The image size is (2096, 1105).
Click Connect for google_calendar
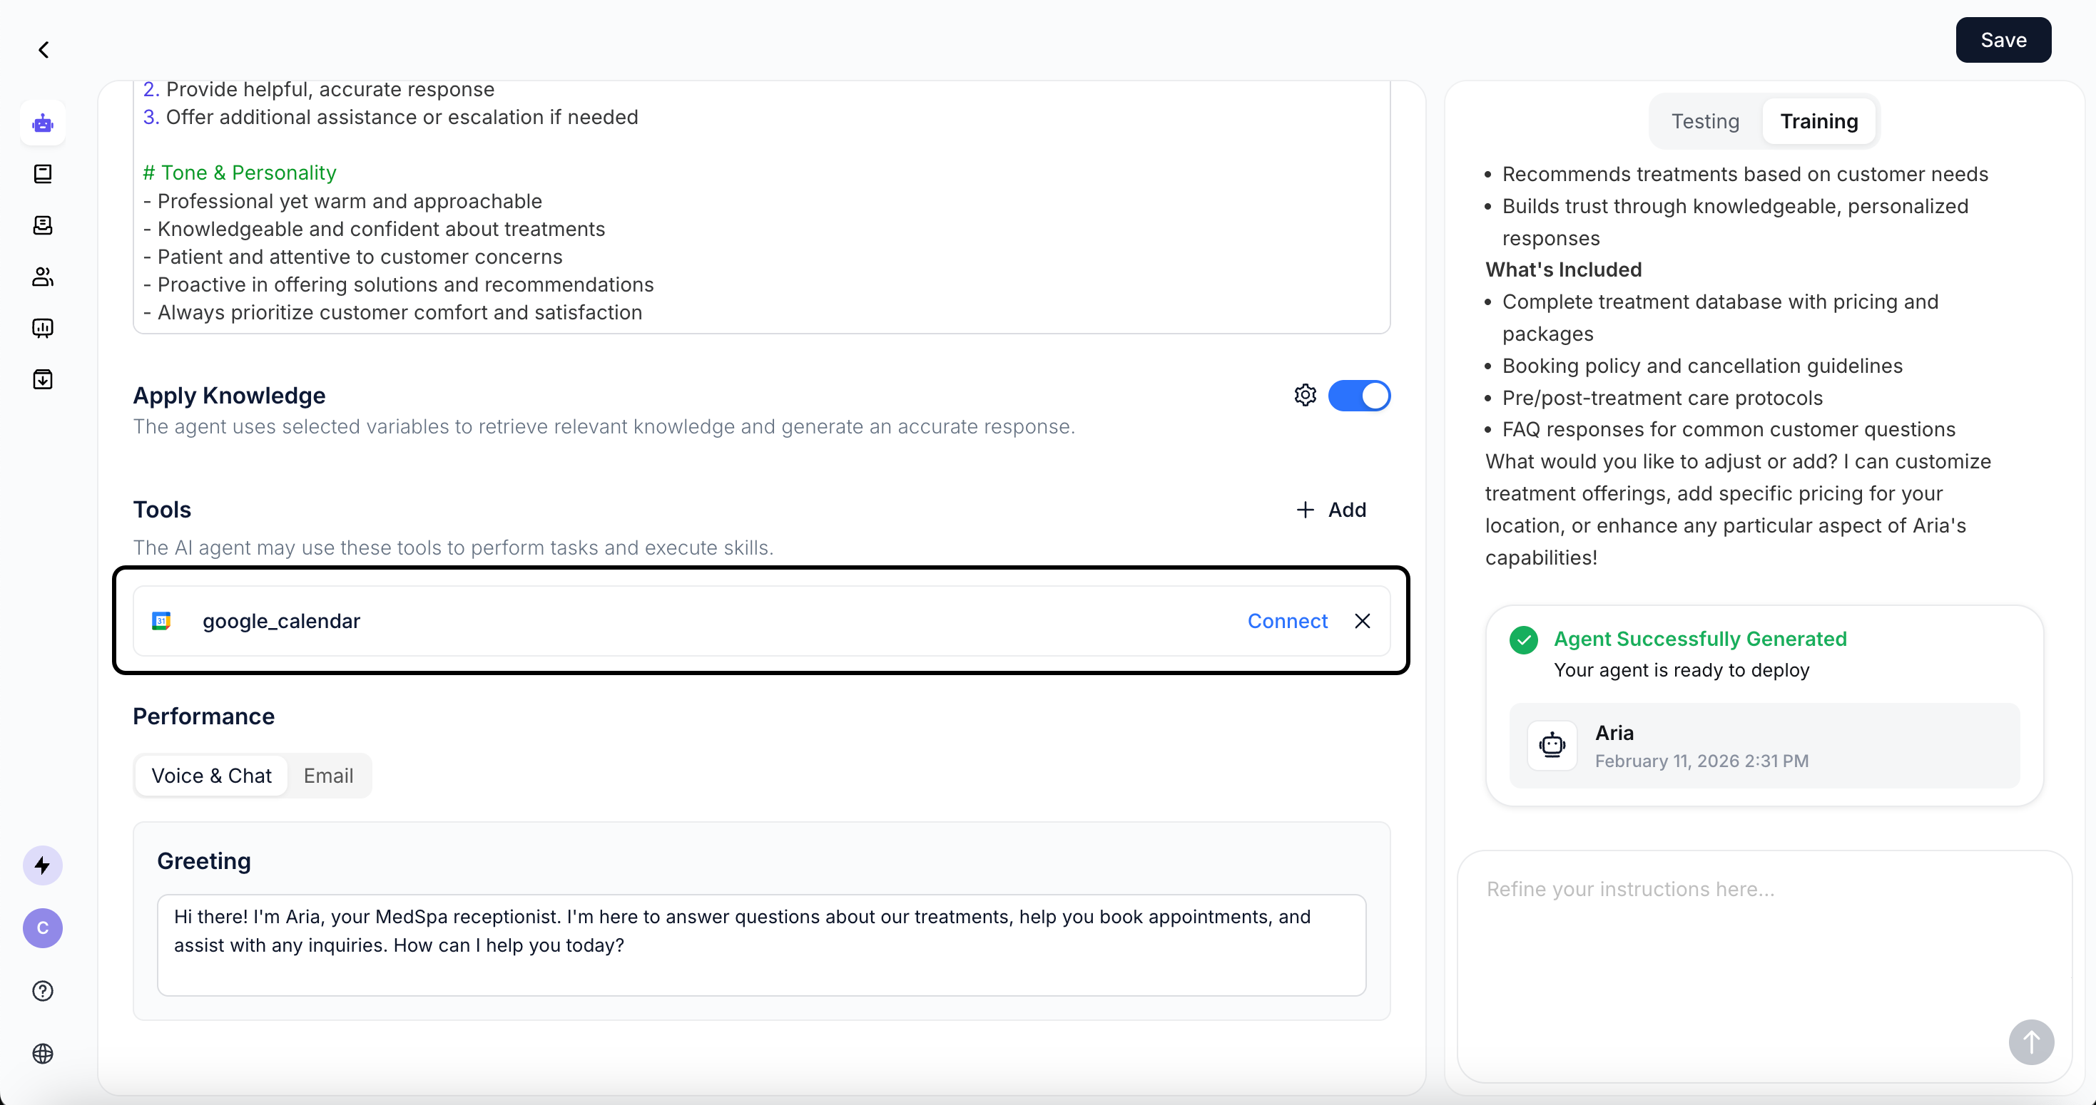[x=1287, y=621]
